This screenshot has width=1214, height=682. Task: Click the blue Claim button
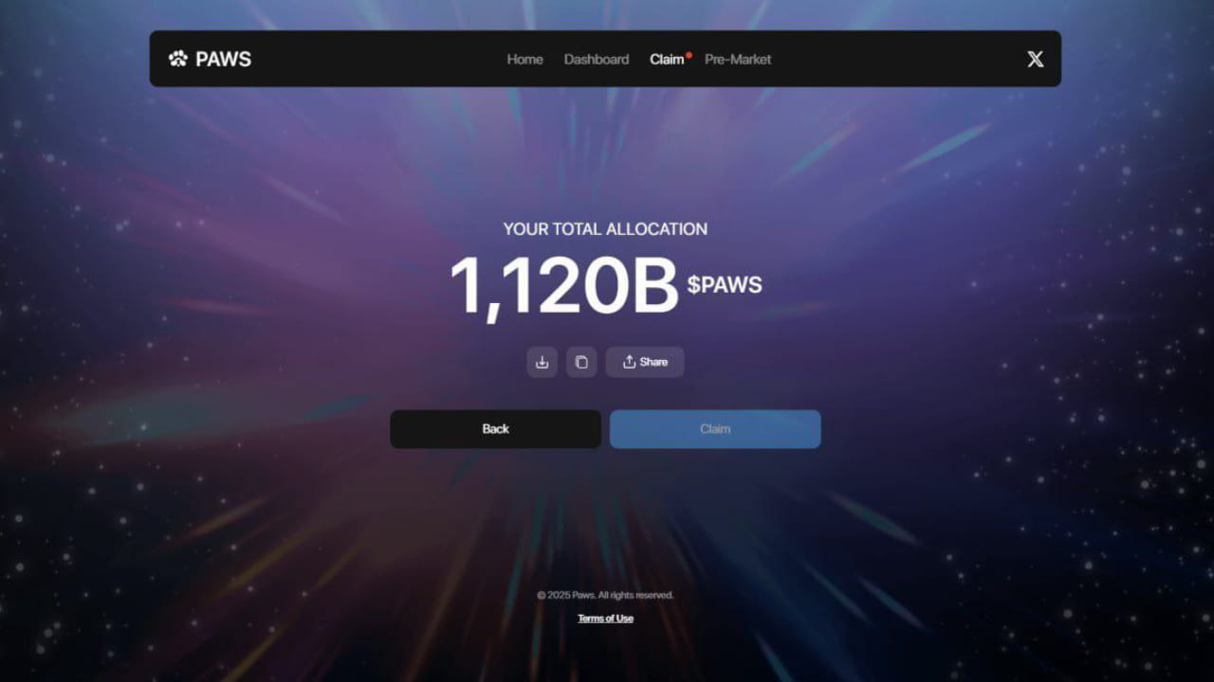click(715, 429)
